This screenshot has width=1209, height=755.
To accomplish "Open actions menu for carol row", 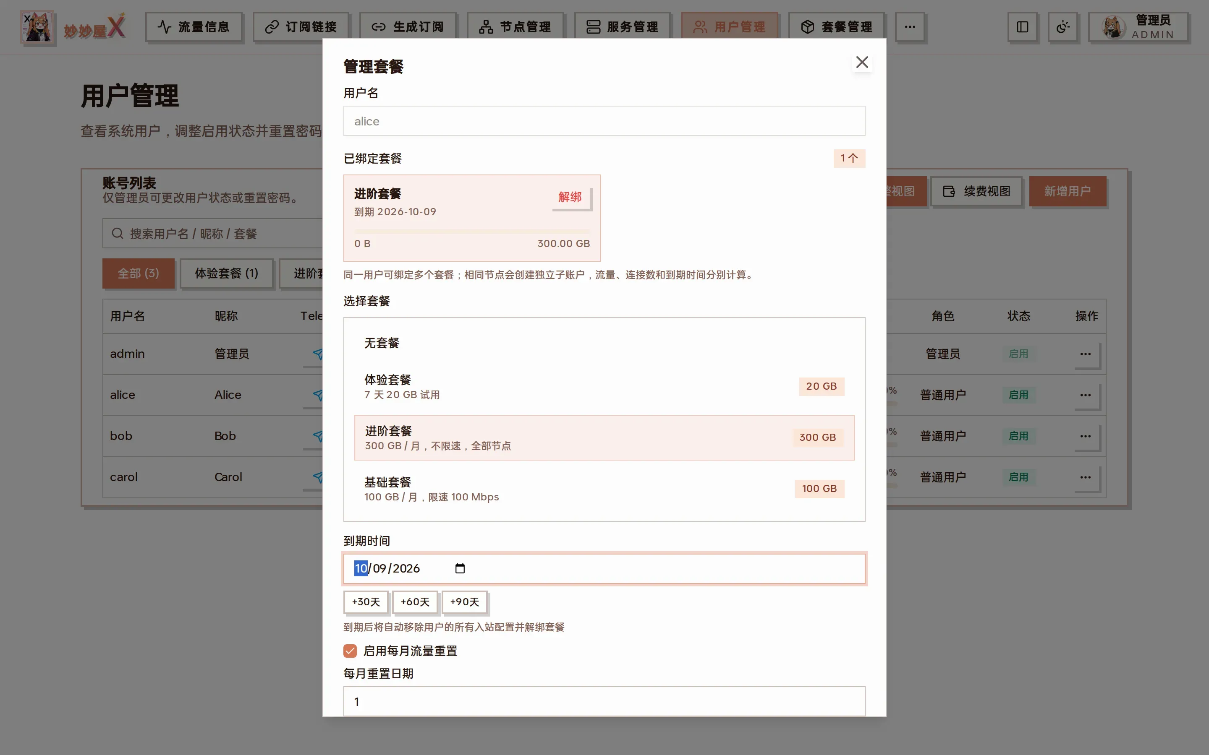I will pos(1086,477).
